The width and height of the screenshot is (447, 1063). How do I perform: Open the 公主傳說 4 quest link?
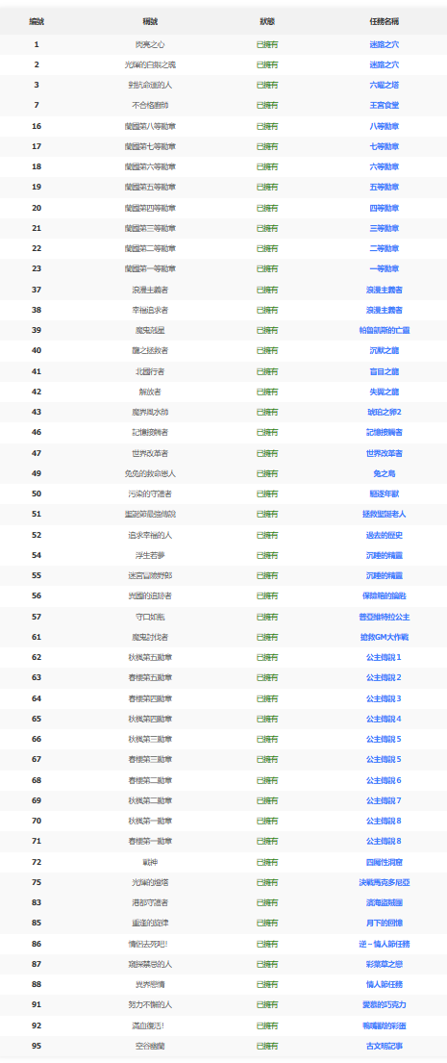click(x=384, y=718)
